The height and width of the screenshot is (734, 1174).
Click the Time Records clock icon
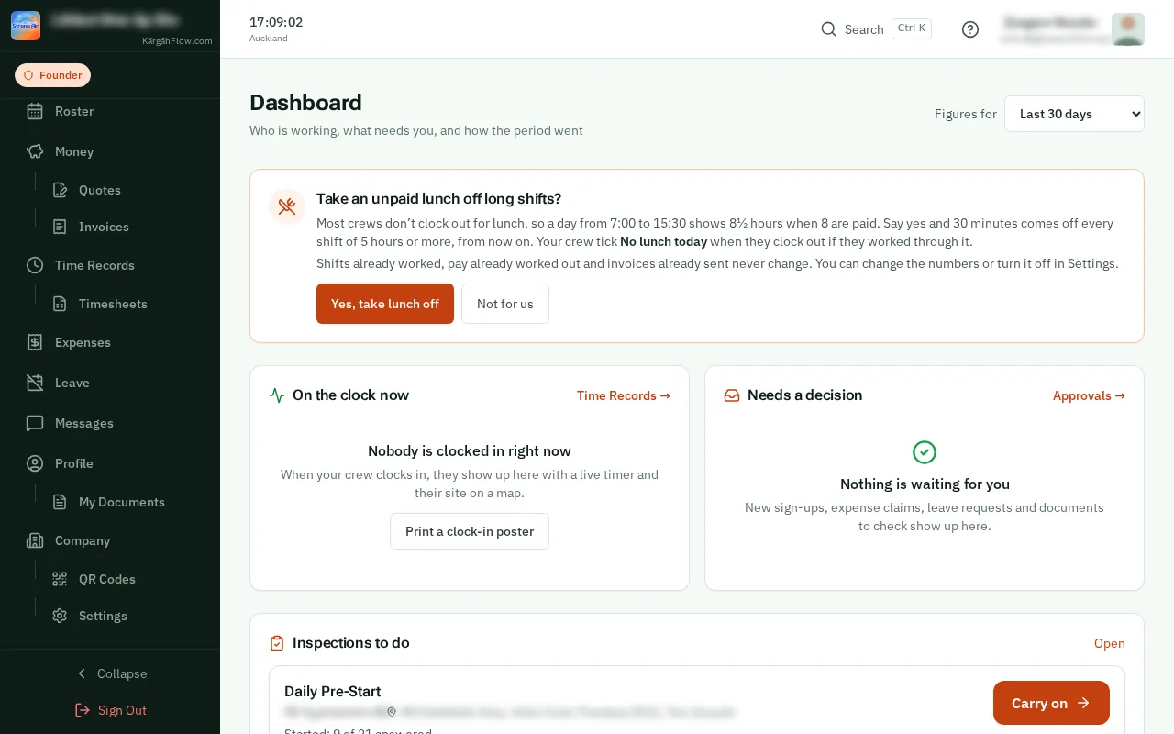pos(35,265)
